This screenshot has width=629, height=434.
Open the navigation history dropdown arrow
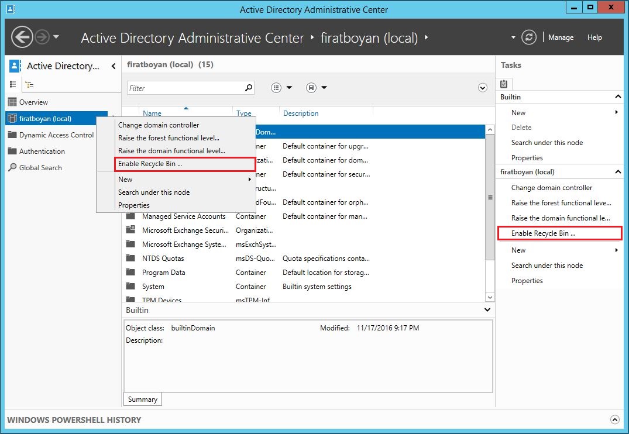coord(56,37)
